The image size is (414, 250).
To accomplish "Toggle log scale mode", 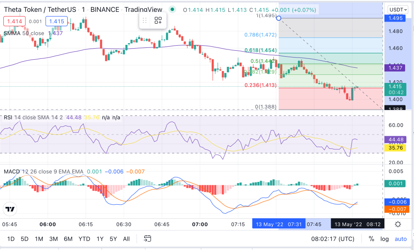I will tap(384, 239).
